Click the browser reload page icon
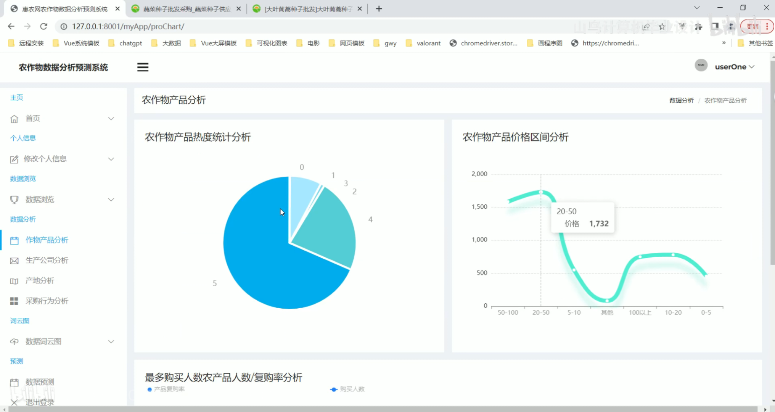 tap(43, 26)
